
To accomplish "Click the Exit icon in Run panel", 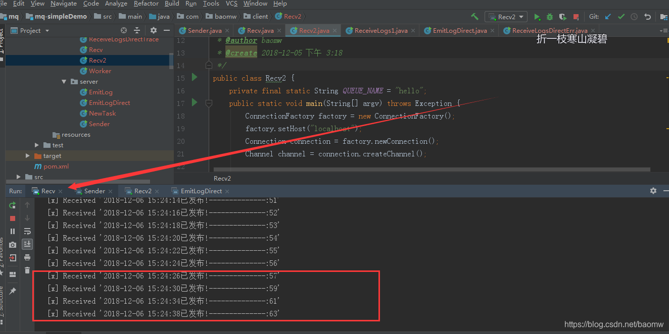I will [13, 258].
